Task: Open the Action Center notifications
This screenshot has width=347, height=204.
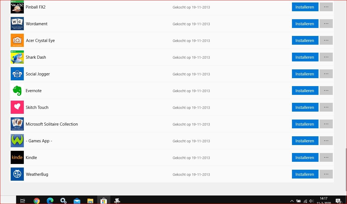Action: point(338,201)
